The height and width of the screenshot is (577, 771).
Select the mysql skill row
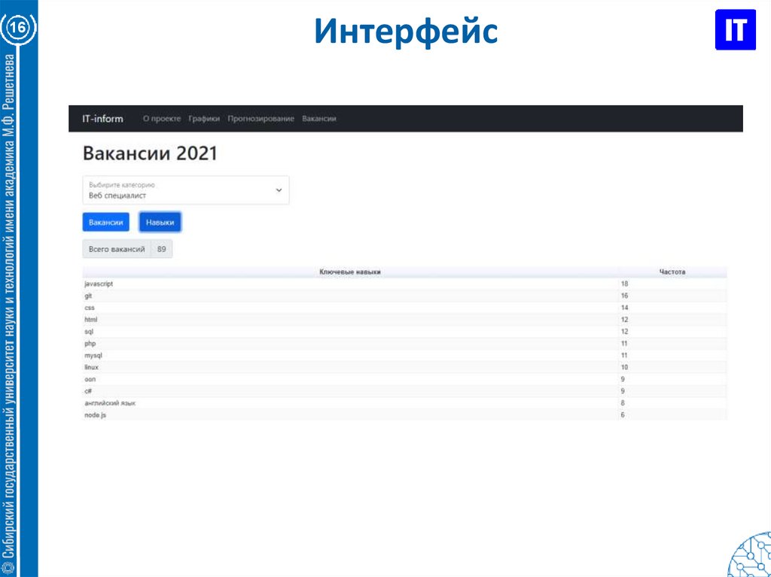(404, 355)
